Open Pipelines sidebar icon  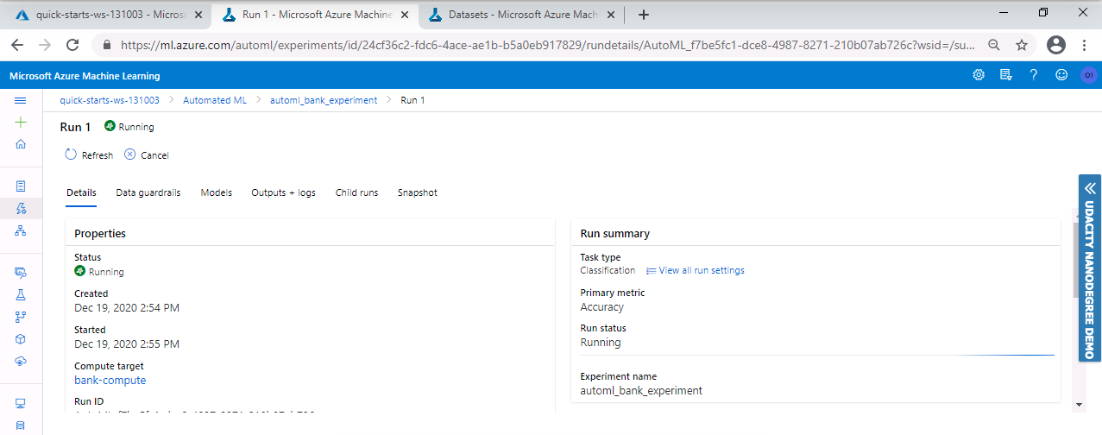pyautogui.click(x=21, y=316)
